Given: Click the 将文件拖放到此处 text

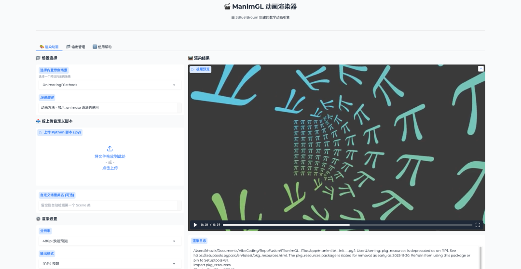Looking at the screenshot, I should pos(110,156).
